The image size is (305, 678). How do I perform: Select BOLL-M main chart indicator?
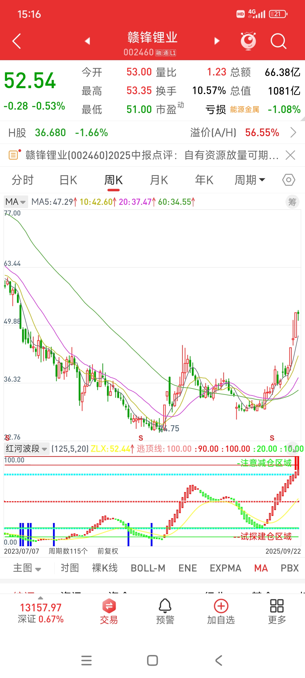pos(148,568)
